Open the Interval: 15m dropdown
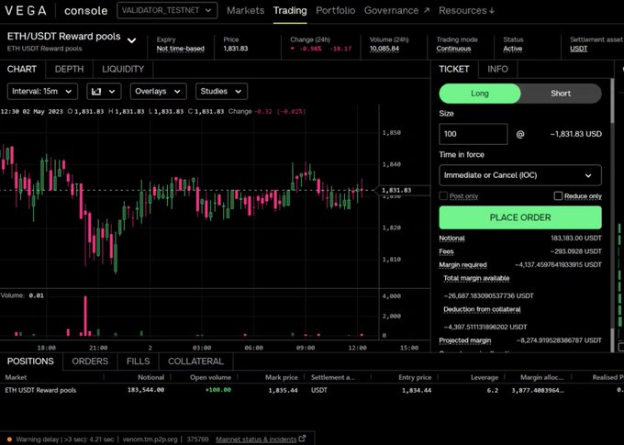Screen dimensions: 624x445 tap(42, 92)
